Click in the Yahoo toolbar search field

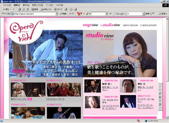(x=98, y=14)
